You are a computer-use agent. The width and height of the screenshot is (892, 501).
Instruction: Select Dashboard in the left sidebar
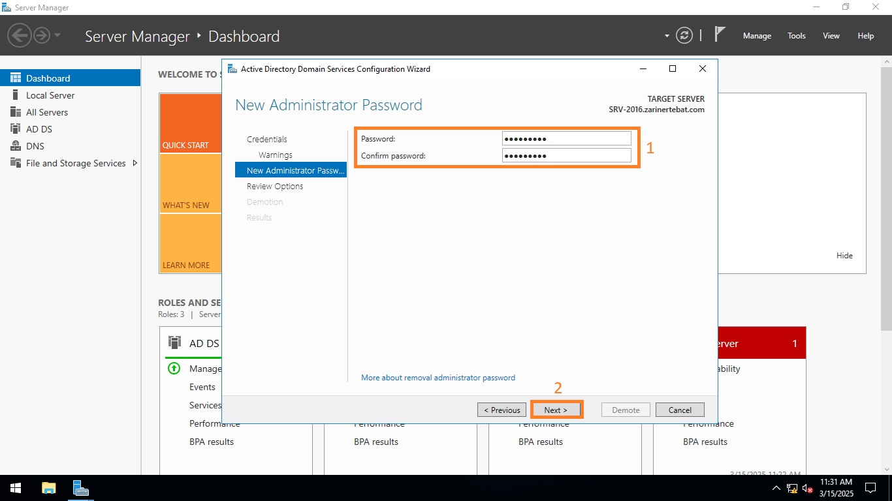[70, 78]
